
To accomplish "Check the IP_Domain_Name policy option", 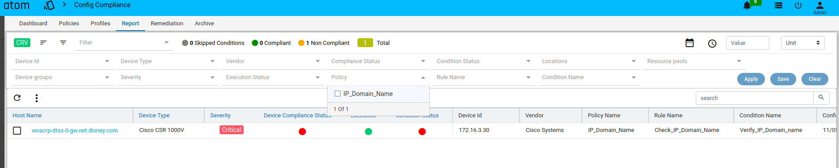I will tap(338, 94).
